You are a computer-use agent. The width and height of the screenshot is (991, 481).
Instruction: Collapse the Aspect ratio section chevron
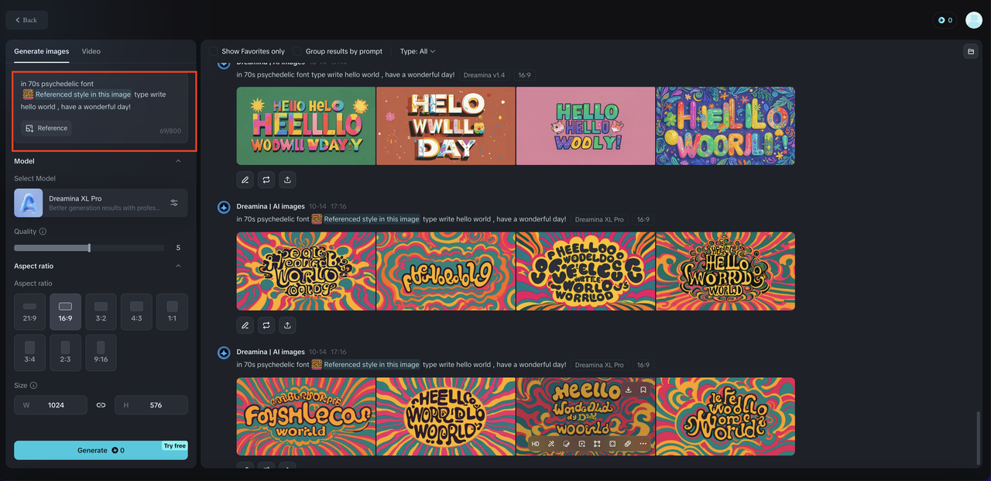[178, 266]
